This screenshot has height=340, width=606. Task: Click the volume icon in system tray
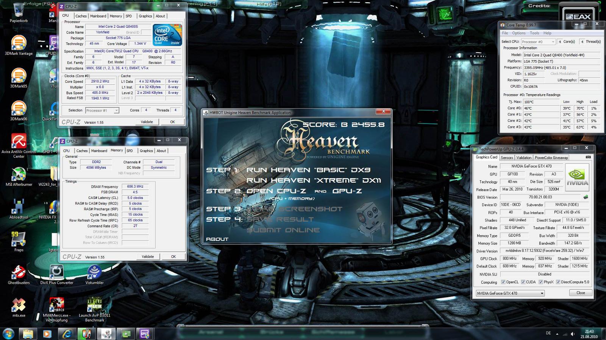573,334
